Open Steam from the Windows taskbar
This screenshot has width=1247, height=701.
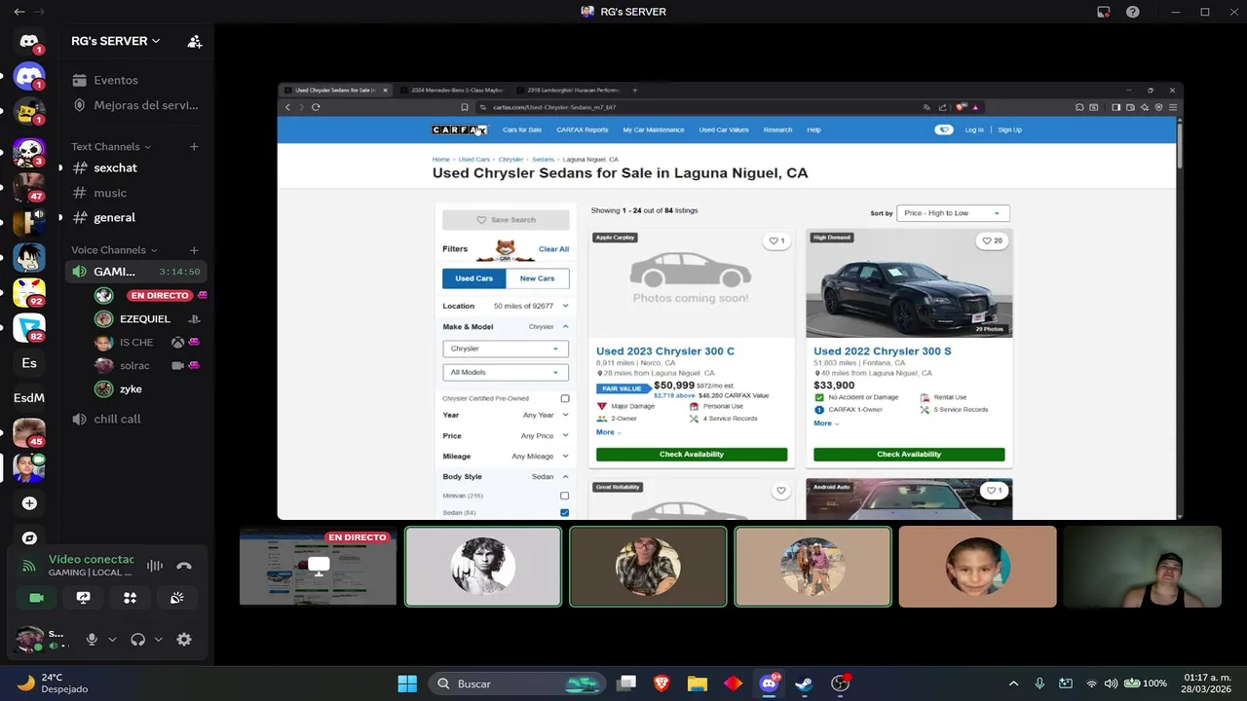[x=804, y=683]
